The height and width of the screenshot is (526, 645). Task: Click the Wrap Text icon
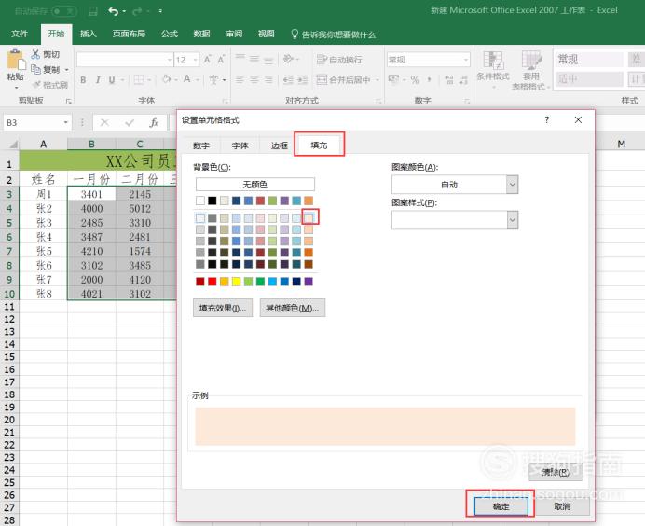pos(322,60)
